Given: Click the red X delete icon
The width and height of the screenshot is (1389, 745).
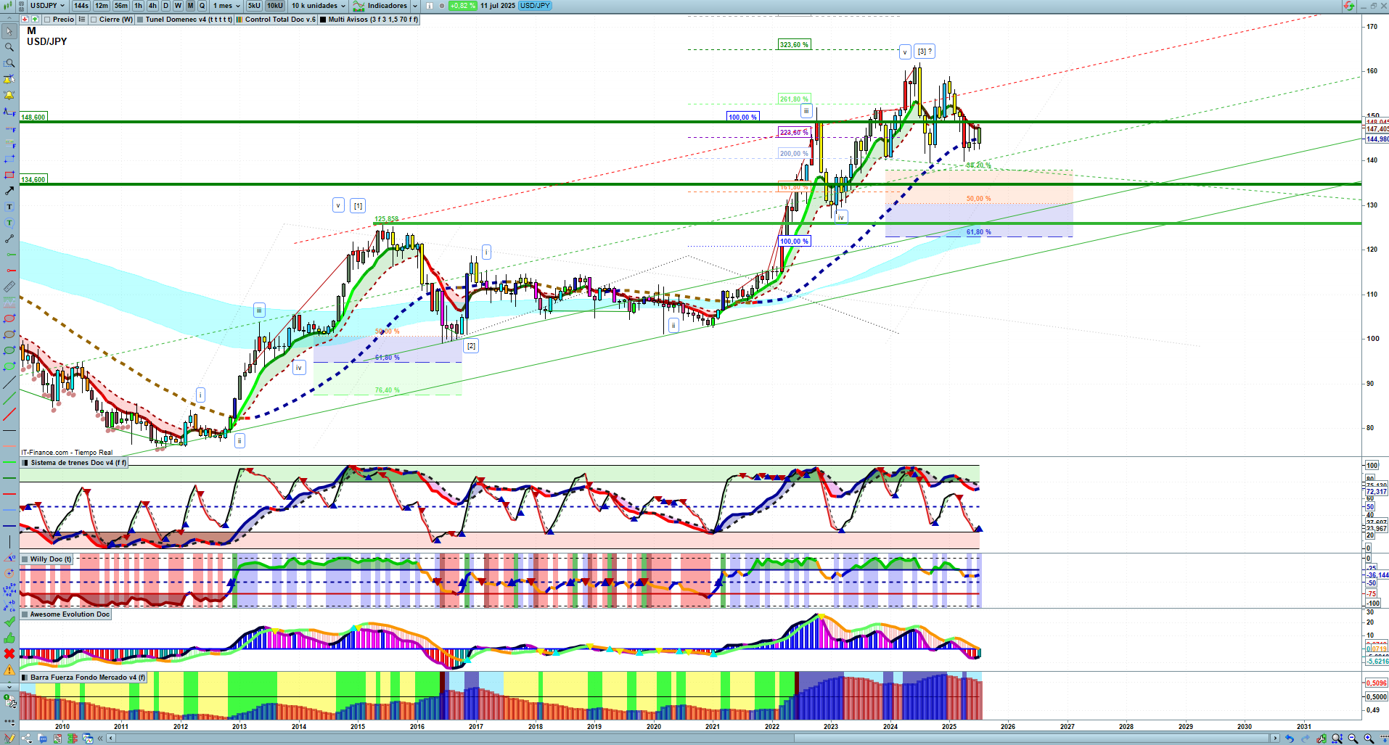Looking at the screenshot, I should (9, 654).
